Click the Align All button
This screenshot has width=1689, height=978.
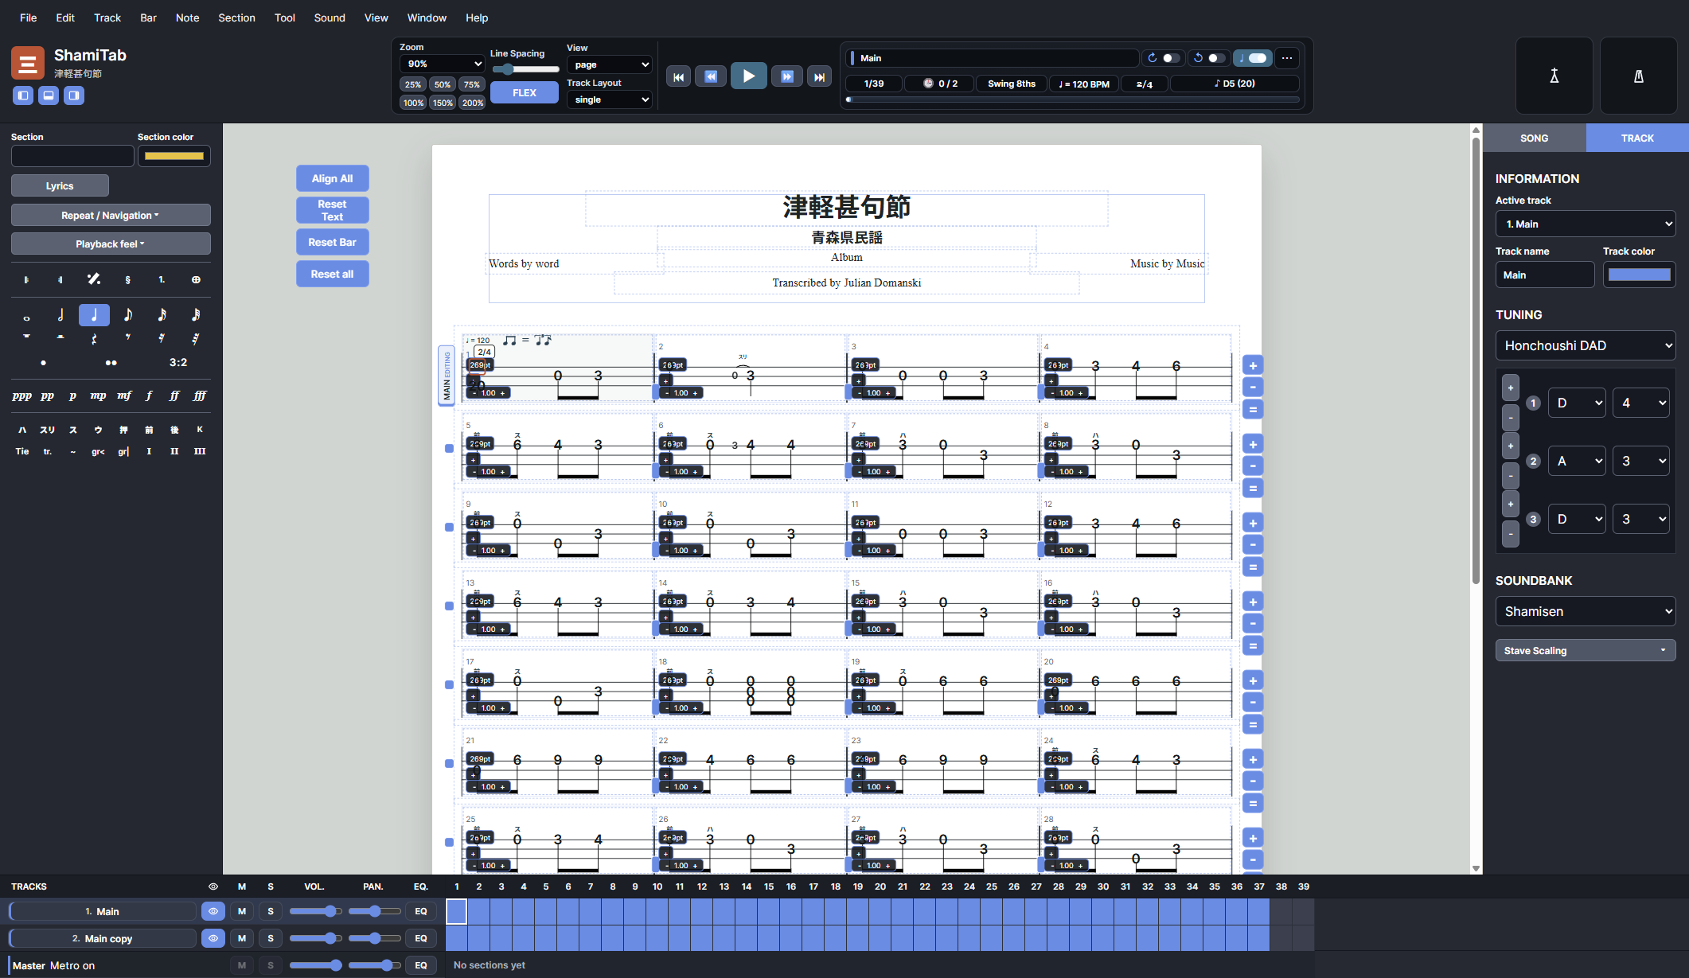point(332,178)
